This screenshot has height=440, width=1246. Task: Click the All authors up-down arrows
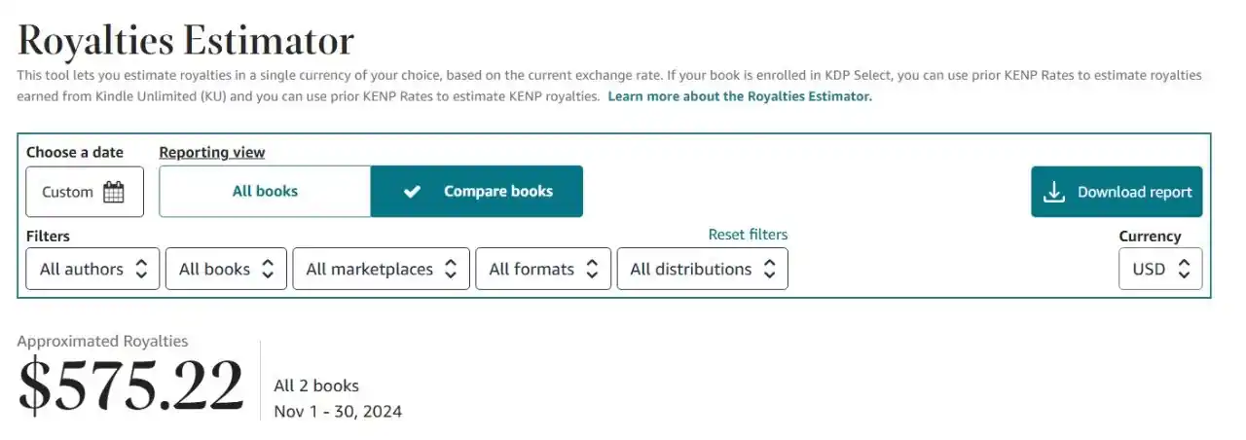pos(141,269)
